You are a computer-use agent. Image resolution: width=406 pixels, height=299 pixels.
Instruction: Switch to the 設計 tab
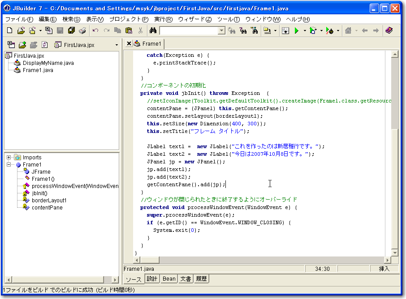(152, 279)
